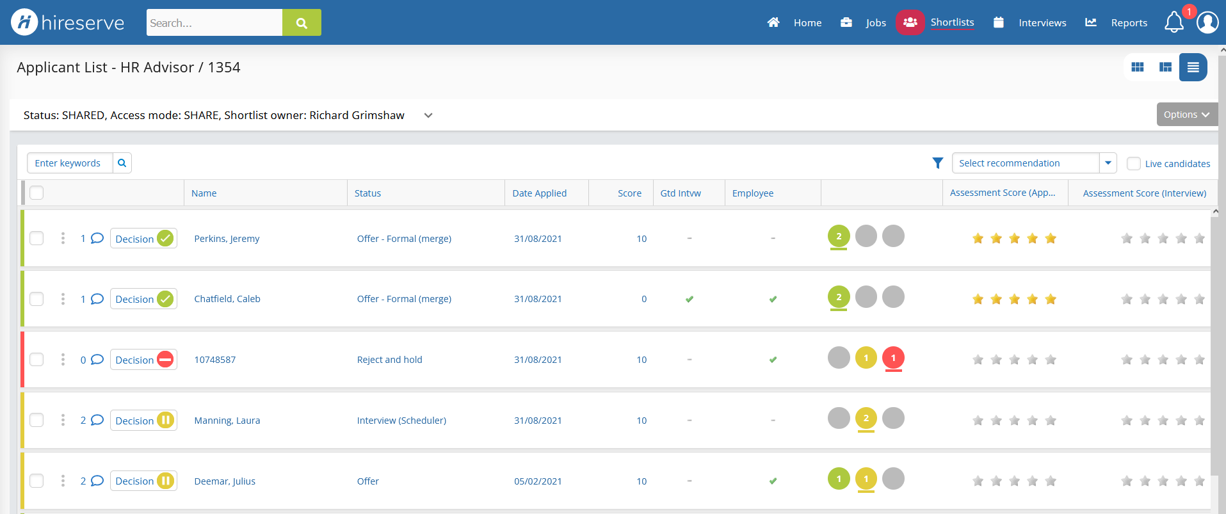
Task: Go to Jobs menu
Action: click(x=876, y=23)
